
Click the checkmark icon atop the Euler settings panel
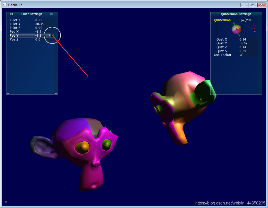click(52, 14)
